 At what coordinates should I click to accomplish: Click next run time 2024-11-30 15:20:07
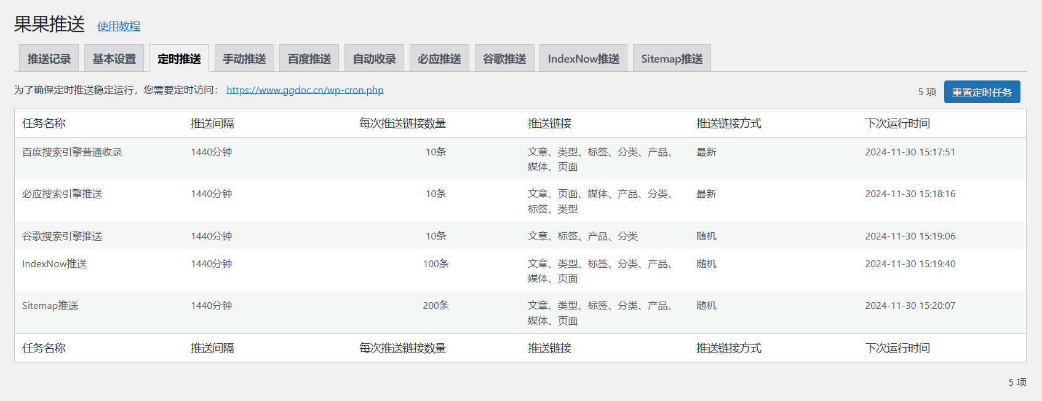coord(910,306)
